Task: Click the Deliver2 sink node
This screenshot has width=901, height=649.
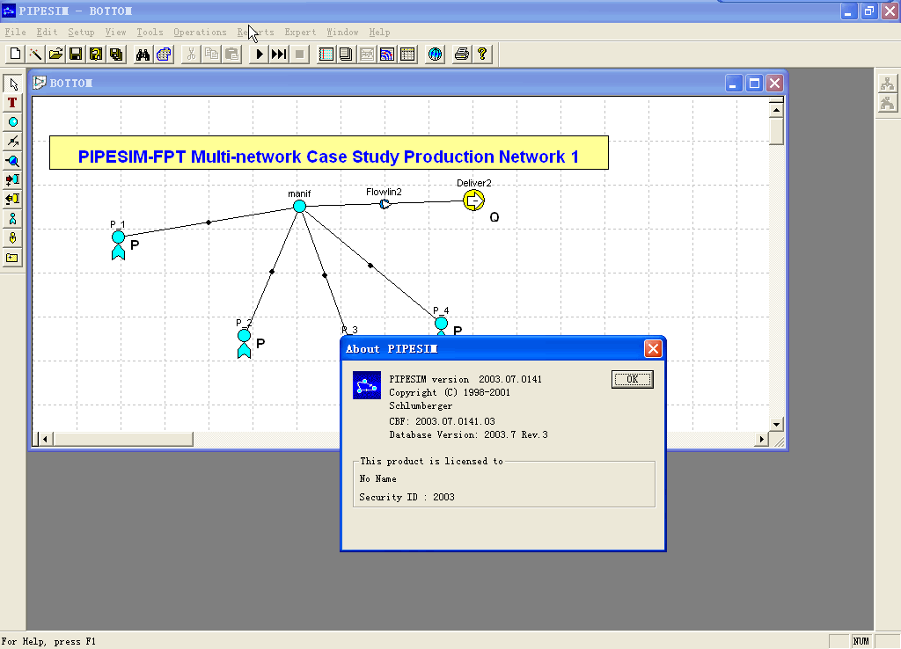Action: tap(473, 201)
